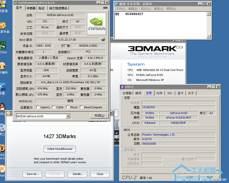Click the NVIDIA logo in GPU-Z
This screenshot has height=183, width=229.
(97, 24)
